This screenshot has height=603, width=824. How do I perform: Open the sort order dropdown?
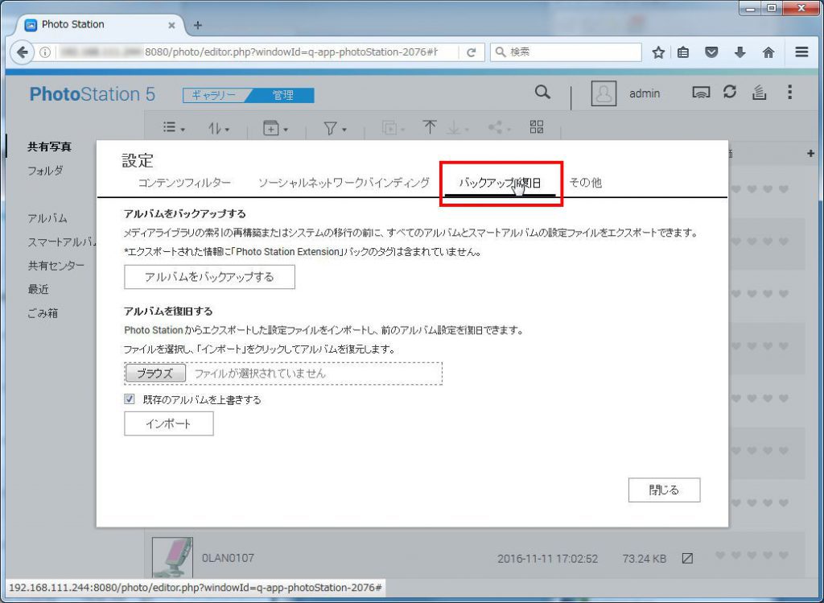point(219,128)
